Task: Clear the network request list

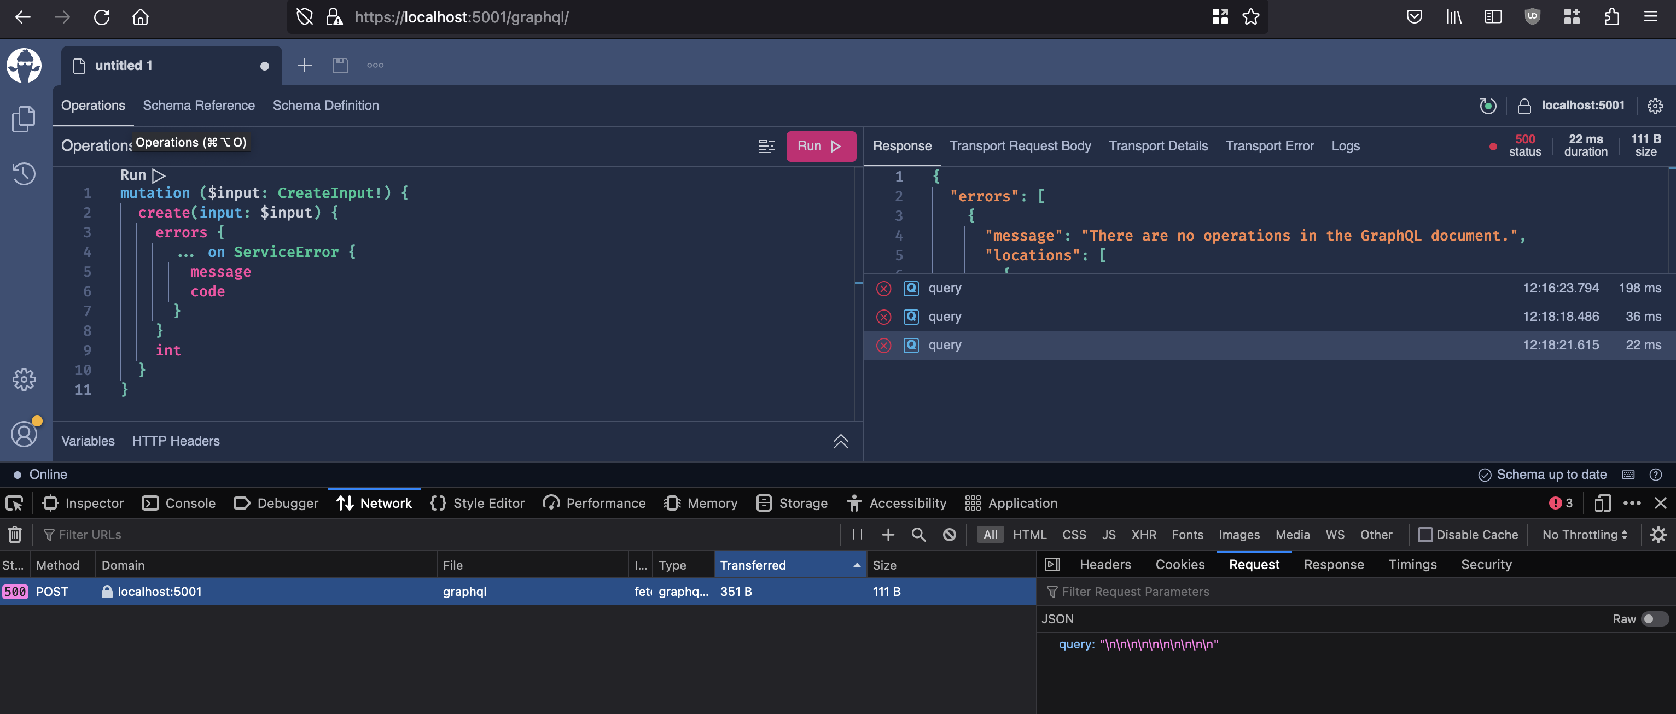Action: [x=14, y=535]
